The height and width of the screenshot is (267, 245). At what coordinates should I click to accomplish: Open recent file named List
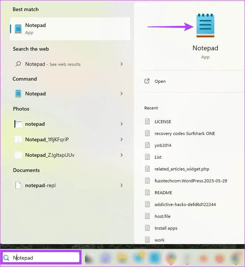[x=158, y=157]
